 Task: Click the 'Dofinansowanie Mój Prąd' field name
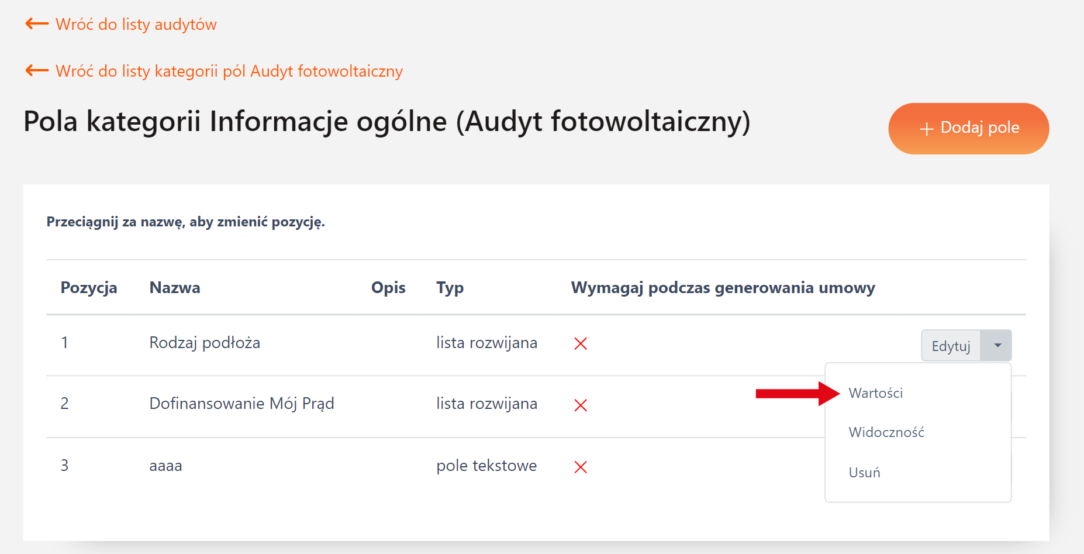click(241, 404)
